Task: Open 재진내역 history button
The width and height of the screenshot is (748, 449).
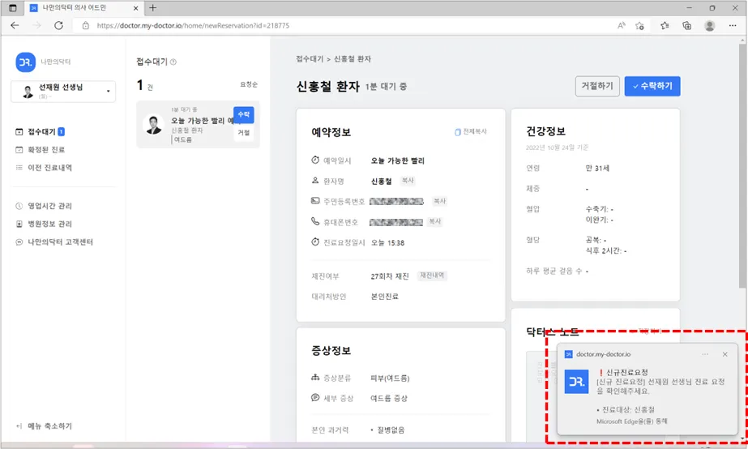Action: click(x=432, y=276)
